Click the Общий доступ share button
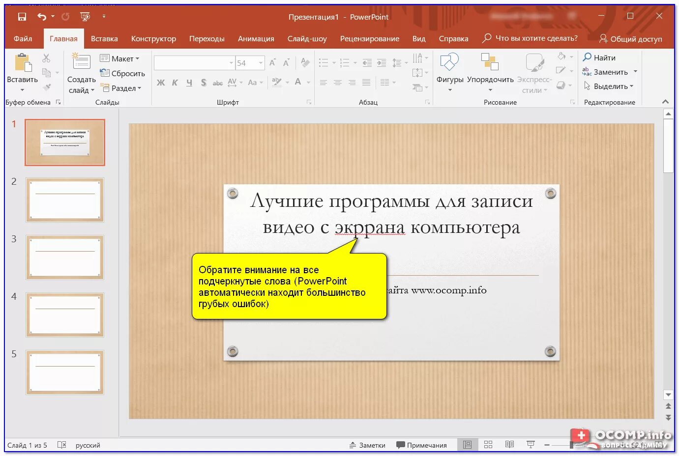679x456 pixels. 631,39
